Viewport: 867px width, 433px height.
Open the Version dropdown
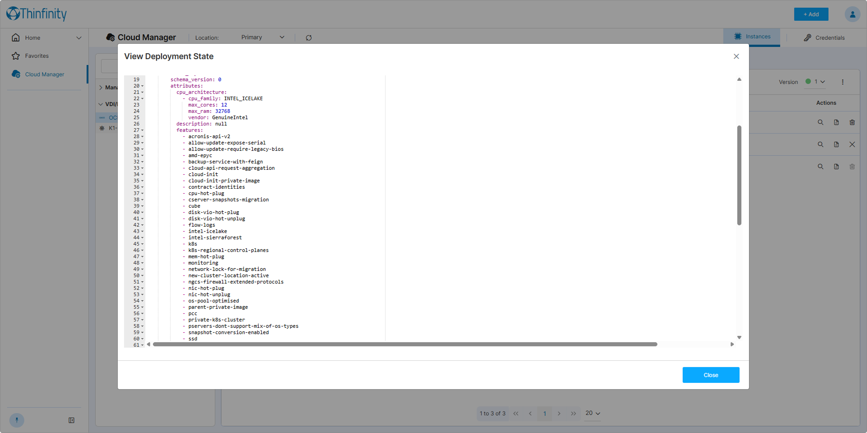pyautogui.click(x=816, y=82)
